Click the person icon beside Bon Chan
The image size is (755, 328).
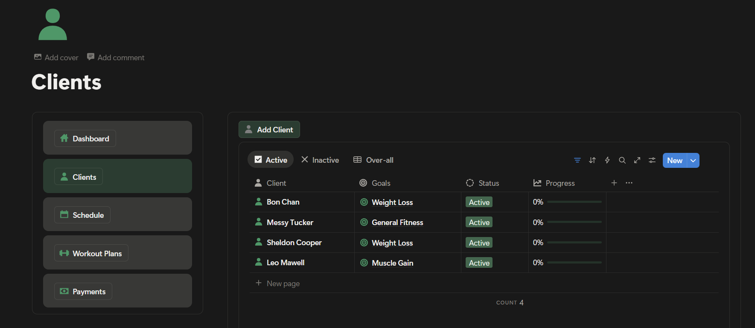tap(259, 202)
